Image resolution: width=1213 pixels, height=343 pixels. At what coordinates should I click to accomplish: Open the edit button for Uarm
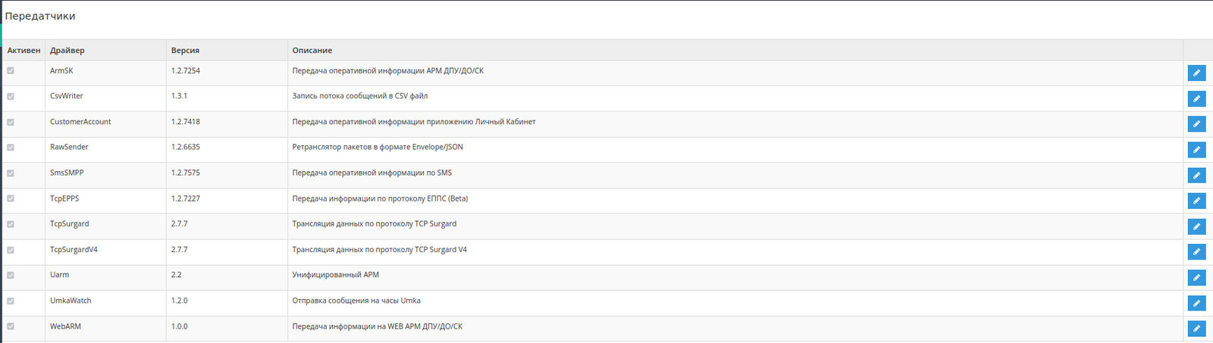coord(1196,277)
